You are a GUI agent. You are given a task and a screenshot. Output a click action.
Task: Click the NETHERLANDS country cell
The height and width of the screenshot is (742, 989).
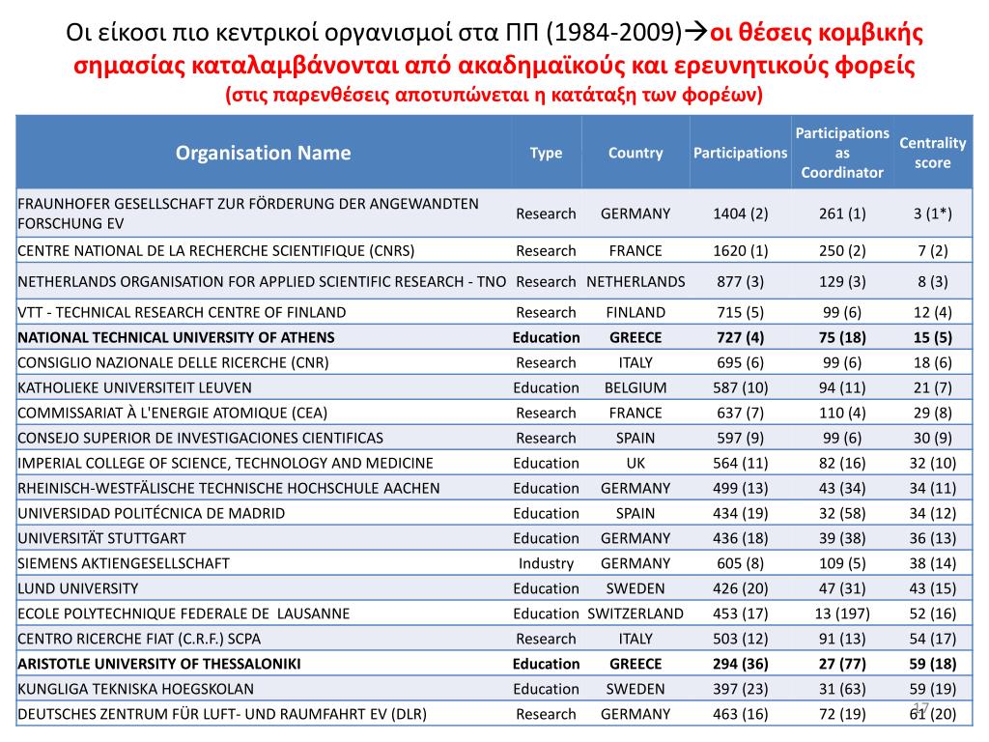[636, 281]
